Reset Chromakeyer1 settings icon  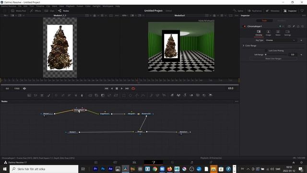click(303, 26)
